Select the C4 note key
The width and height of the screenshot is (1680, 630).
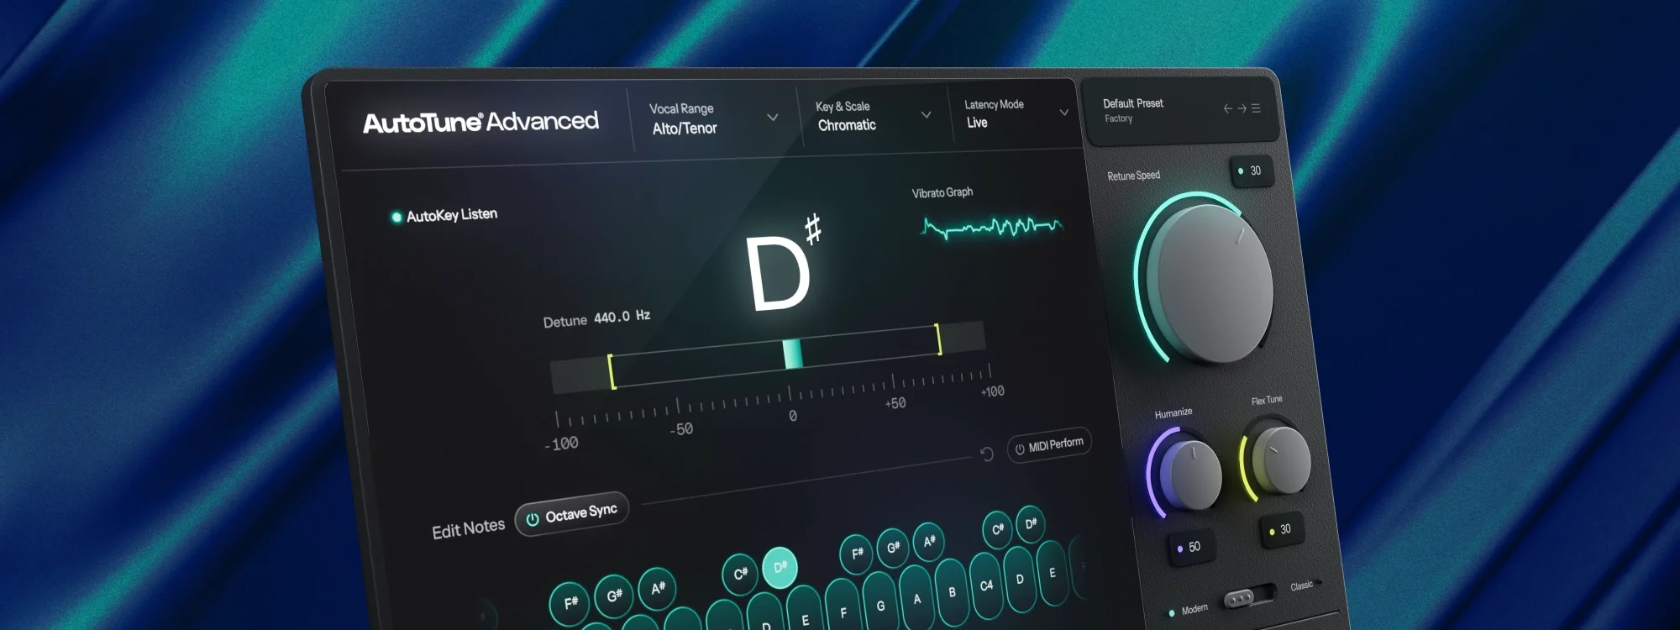click(x=986, y=585)
